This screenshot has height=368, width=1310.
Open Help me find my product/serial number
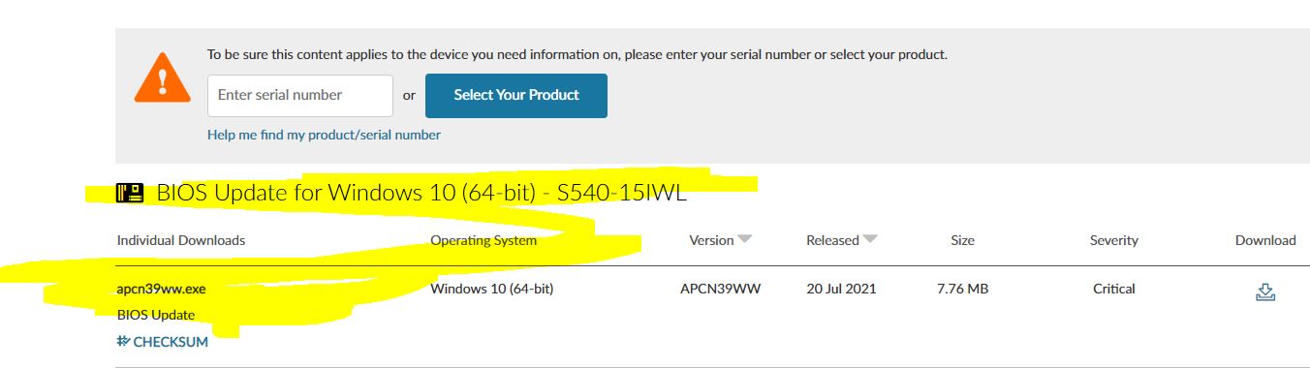pyautogui.click(x=324, y=135)
